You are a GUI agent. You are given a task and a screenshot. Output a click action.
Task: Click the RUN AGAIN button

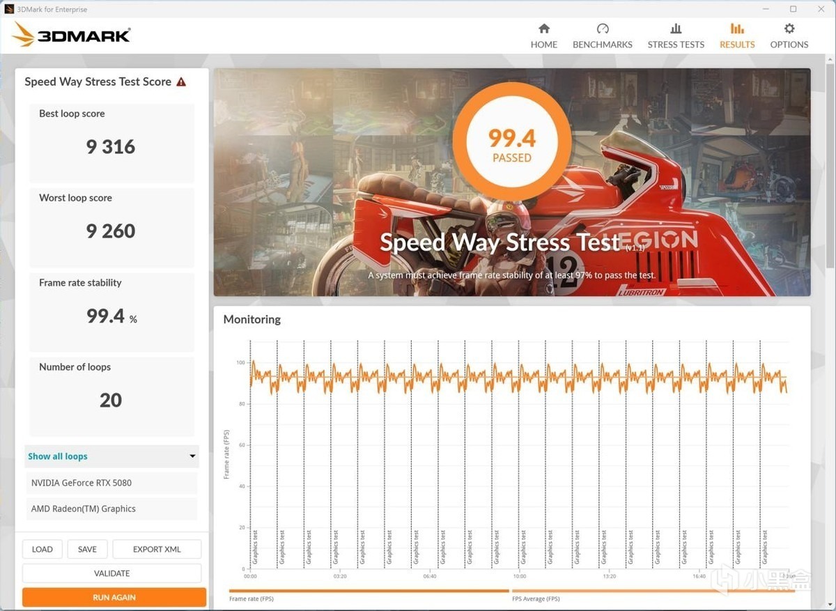coord(114,597)
